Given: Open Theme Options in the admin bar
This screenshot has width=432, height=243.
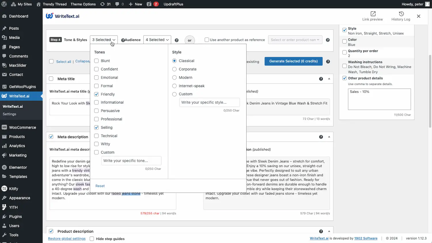Looking at the screenshot, I should point(83,4).
